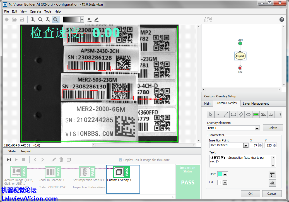This screenshot has height=202, width=289.
Task: Select the green indicator overlay tool
Action: tap(256, 114)
